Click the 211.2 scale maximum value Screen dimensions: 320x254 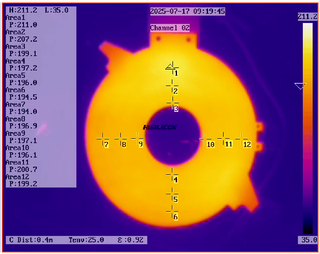pyautogui.click(x=307, y=17)
